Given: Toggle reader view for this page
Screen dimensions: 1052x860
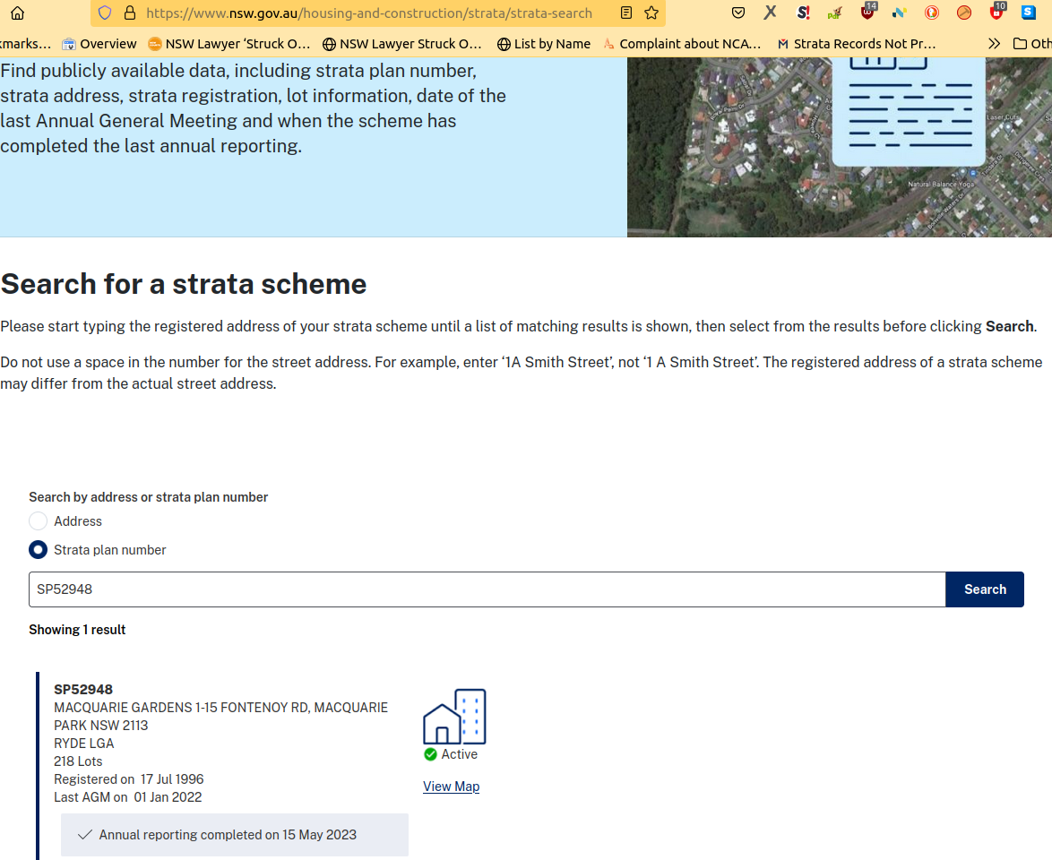Looking at the screenshot, I should pyautogui.click(x=626, y=13).
